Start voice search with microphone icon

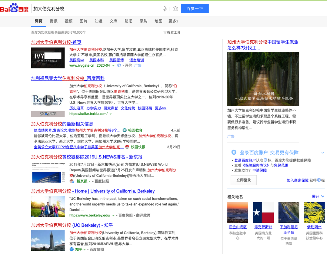(x=165, y=9)
